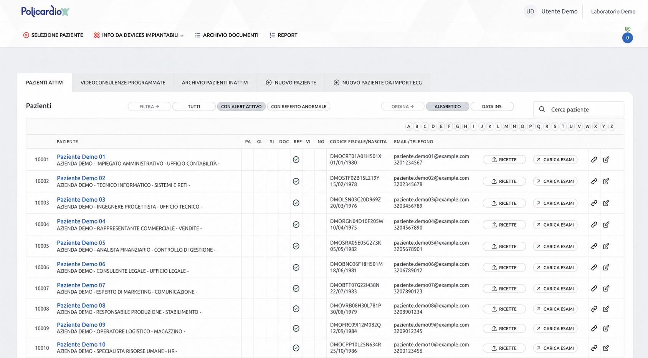Toggle the CON ALERT ATTIVO filter
648x358 pixels.
[241, 106]
